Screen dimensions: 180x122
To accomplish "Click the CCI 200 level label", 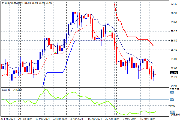I will (172, 93).
